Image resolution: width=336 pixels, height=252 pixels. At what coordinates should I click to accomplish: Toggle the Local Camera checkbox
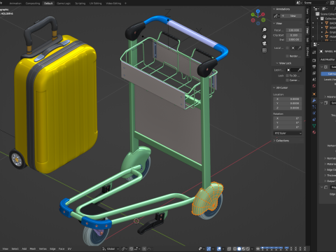(288, 48)
